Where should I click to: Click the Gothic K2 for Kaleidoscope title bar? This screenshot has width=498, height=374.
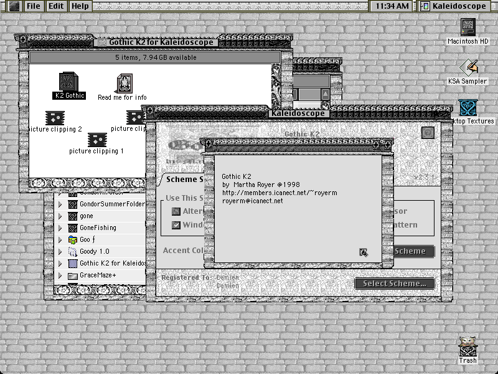click(154, 42)
